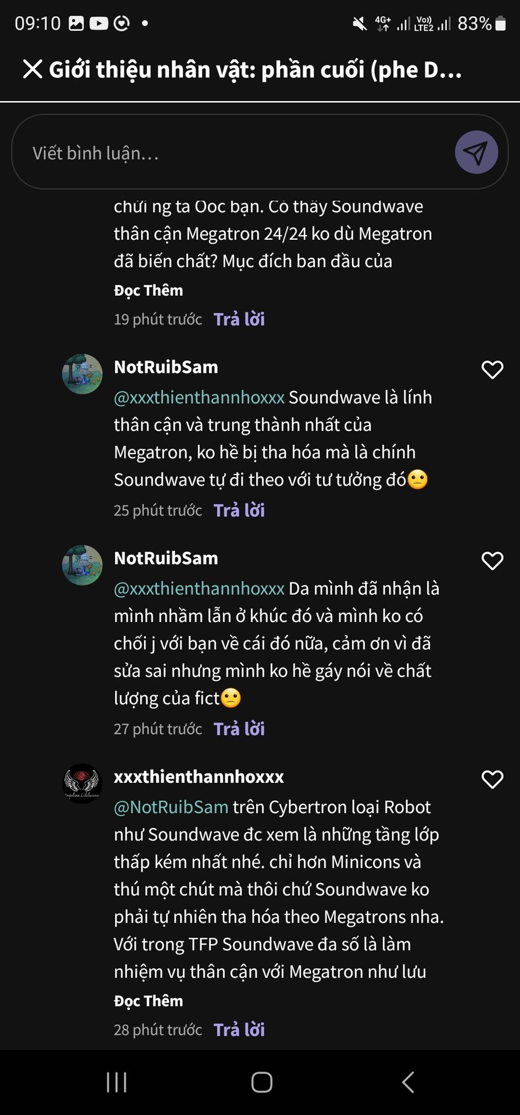Viewport: 520px width, 1115px height.
Task: Send comment with paper plane icon
Action: tap(476, 152)
